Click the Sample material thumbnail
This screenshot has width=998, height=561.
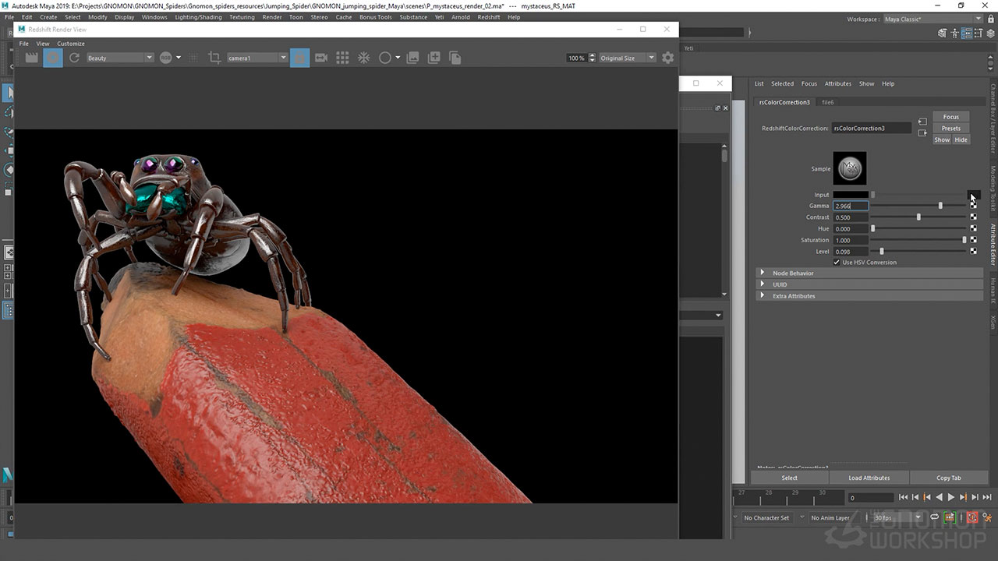point(850,168)
